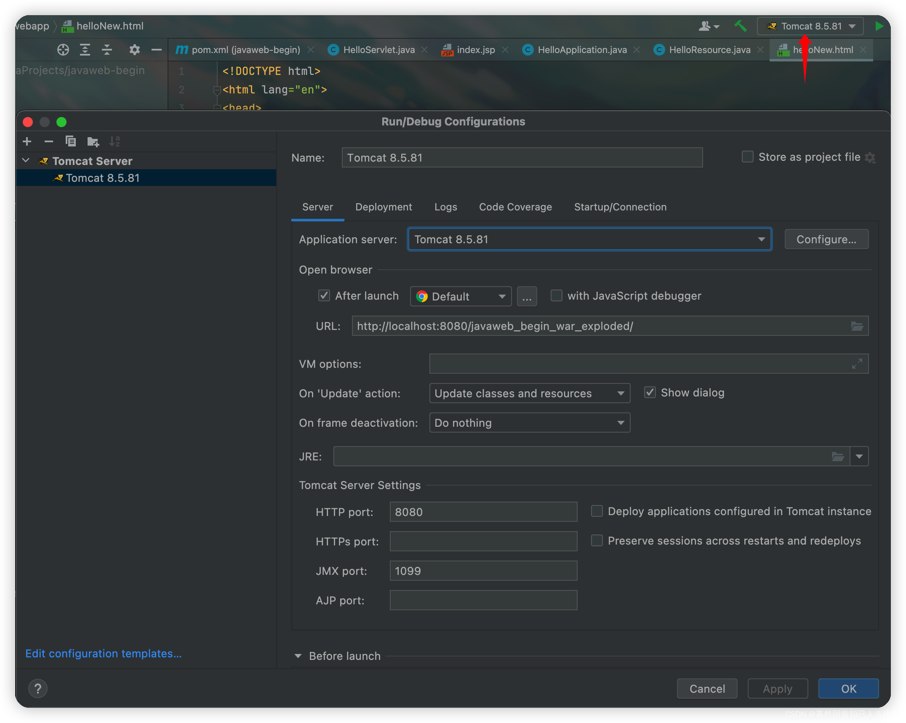This screenshot has width=906, height=723.
Task: Expand On frame deactivation dropdown
Action: 621,423
